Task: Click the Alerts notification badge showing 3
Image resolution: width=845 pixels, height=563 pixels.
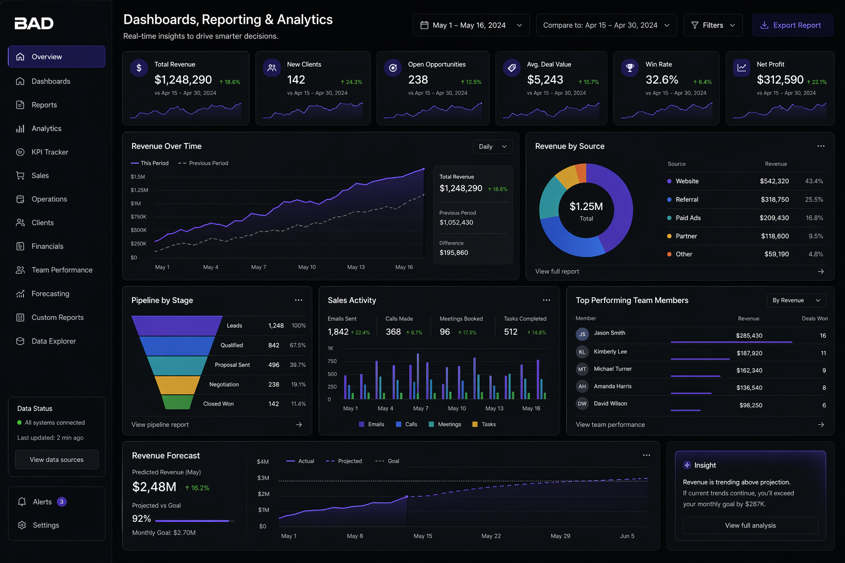Action: pos(62,501)
